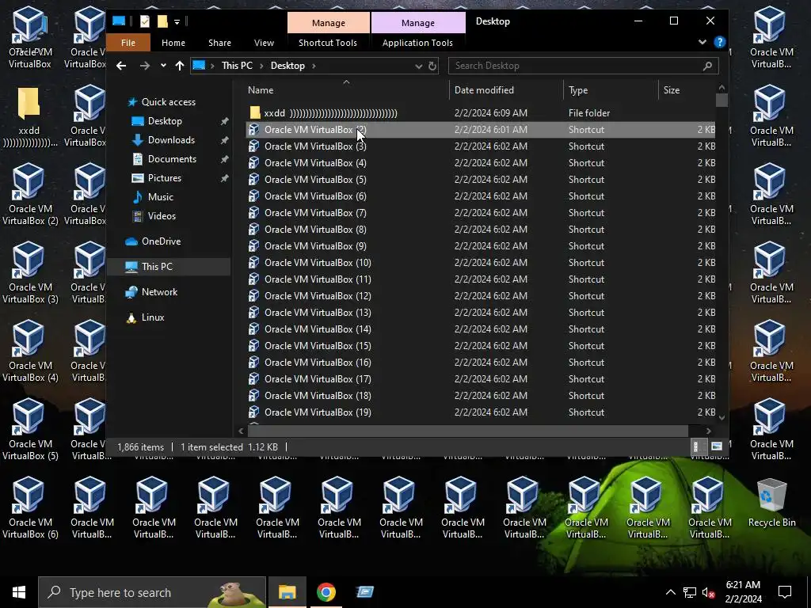Image resolution: width=811 pixels, height=608 pixels.
Task: Select the Recycle Bin on the desktop
Action: click(x=771, y=503)
